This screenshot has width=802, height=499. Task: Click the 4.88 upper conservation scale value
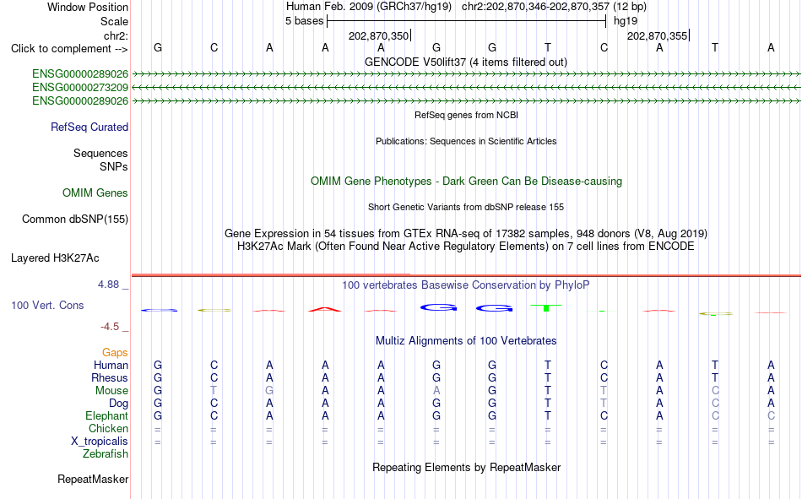(109, 285)
